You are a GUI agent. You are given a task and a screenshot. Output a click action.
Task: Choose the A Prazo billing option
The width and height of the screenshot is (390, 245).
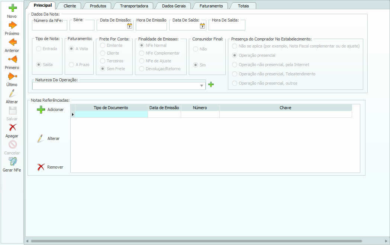(x=71, y=65)
